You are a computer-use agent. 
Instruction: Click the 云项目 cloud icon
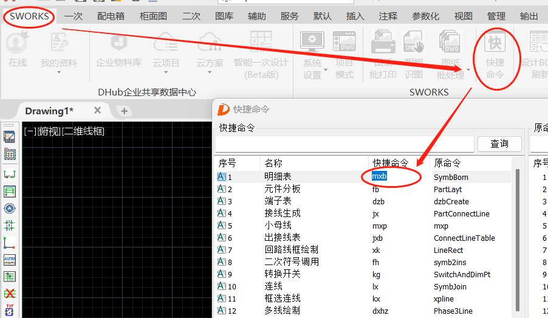[x=166, y=42]
